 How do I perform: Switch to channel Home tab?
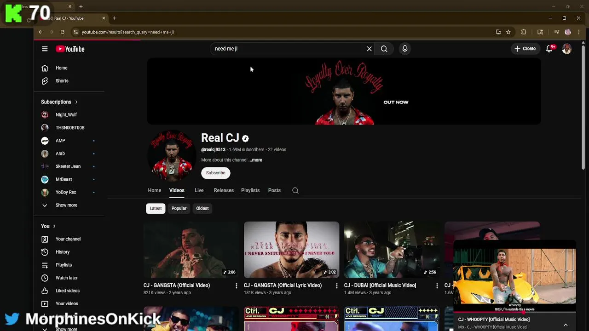(x=155, y=190)
